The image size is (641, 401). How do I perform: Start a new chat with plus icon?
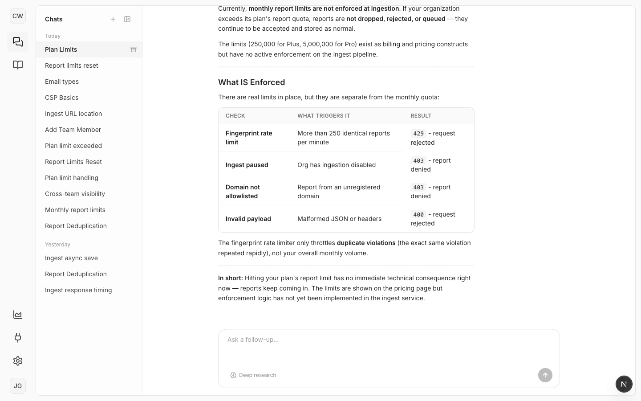pos(113,19)
